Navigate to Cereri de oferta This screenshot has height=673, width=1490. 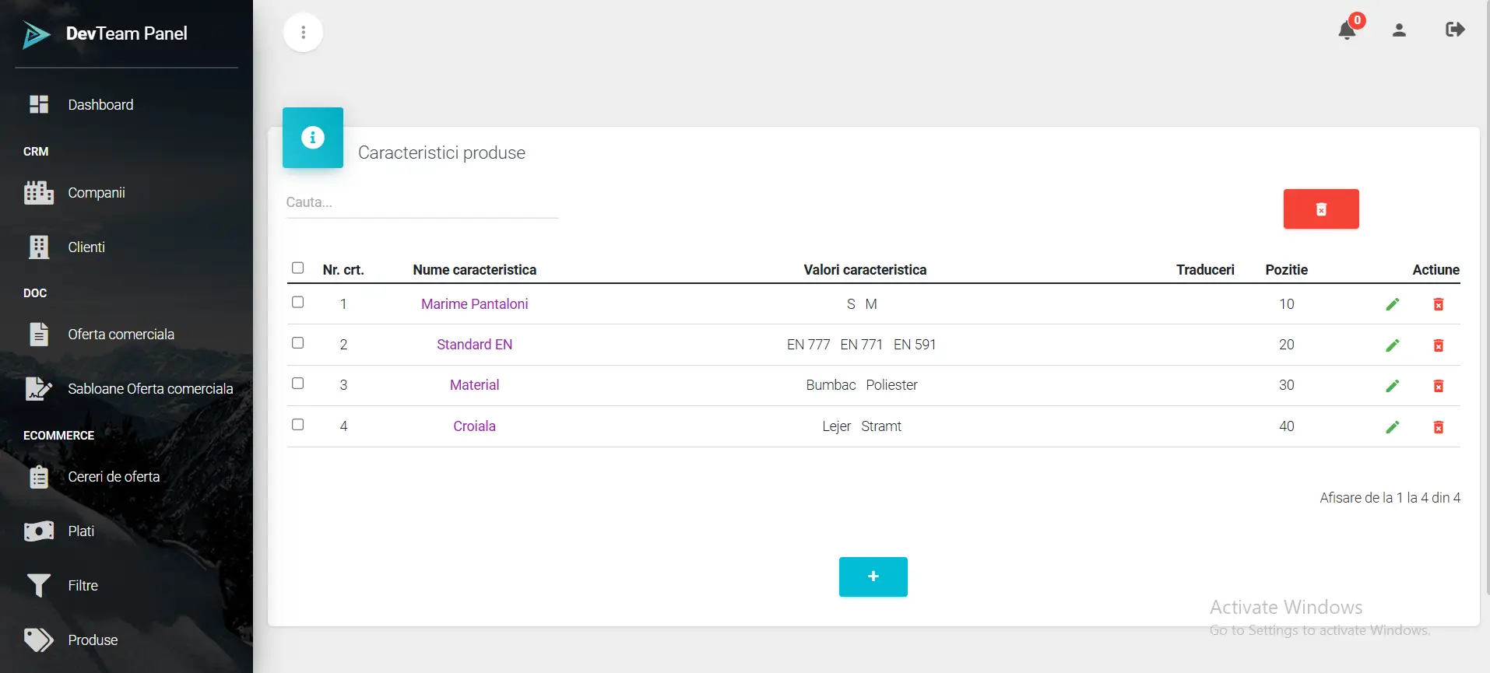[114, 477]
